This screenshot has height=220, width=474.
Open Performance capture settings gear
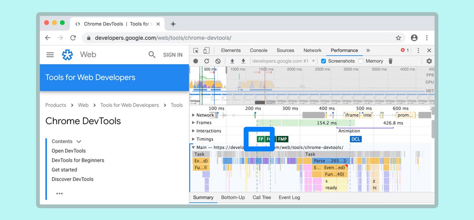click(429, 61)
